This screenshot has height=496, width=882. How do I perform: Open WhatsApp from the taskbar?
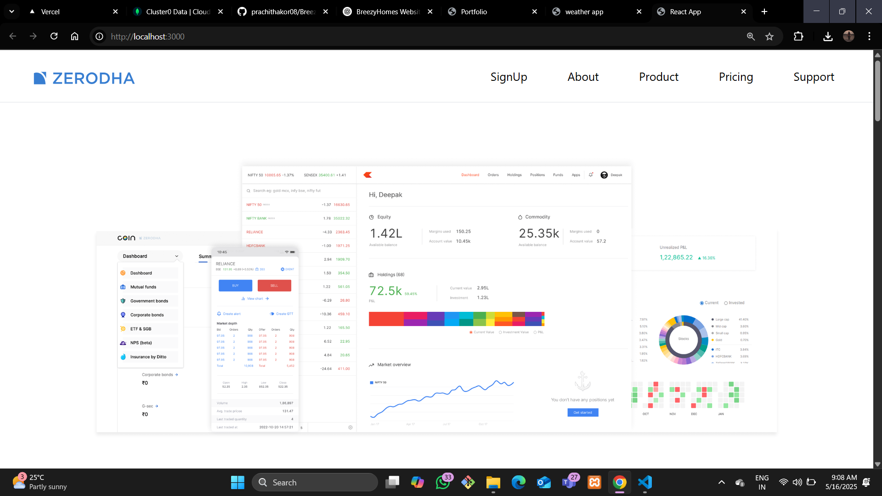click(x=443, y=482)
